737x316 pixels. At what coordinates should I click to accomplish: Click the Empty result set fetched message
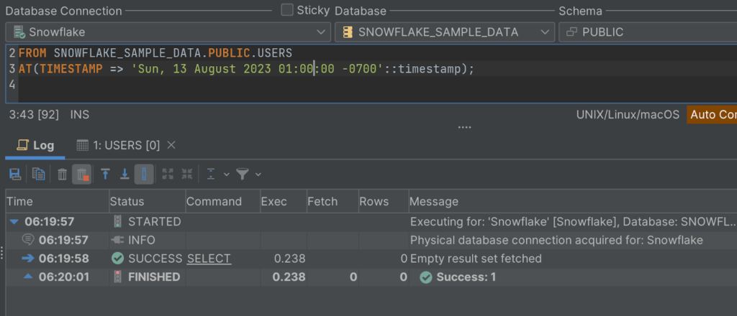[x=476, y=259]
